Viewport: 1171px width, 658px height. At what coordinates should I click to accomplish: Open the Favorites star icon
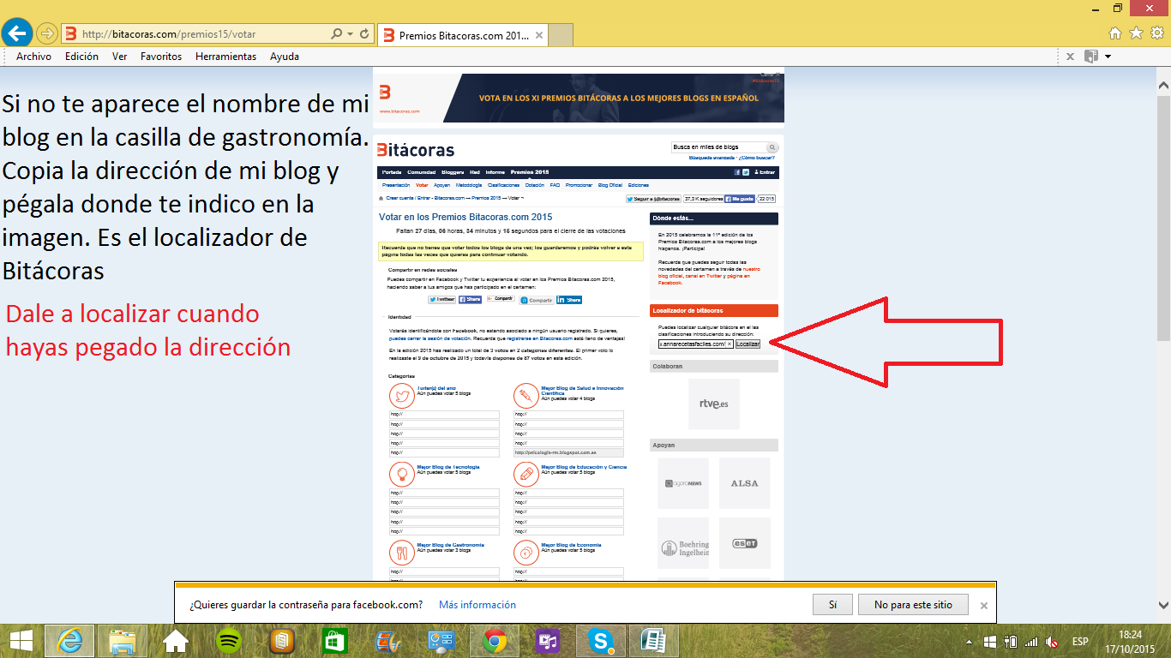(x=1136, y=33)
